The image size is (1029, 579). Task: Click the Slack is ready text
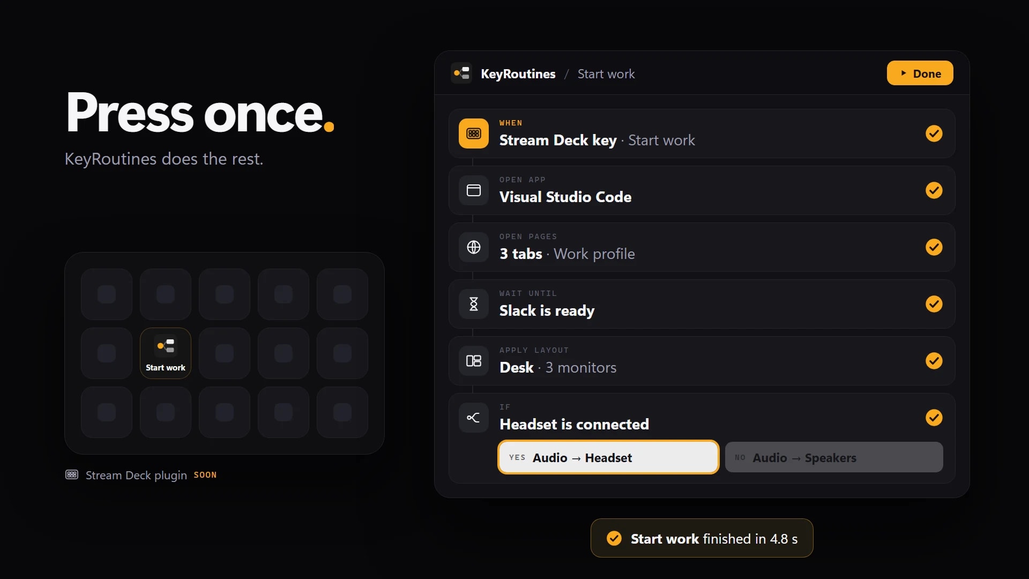point(547,311)
